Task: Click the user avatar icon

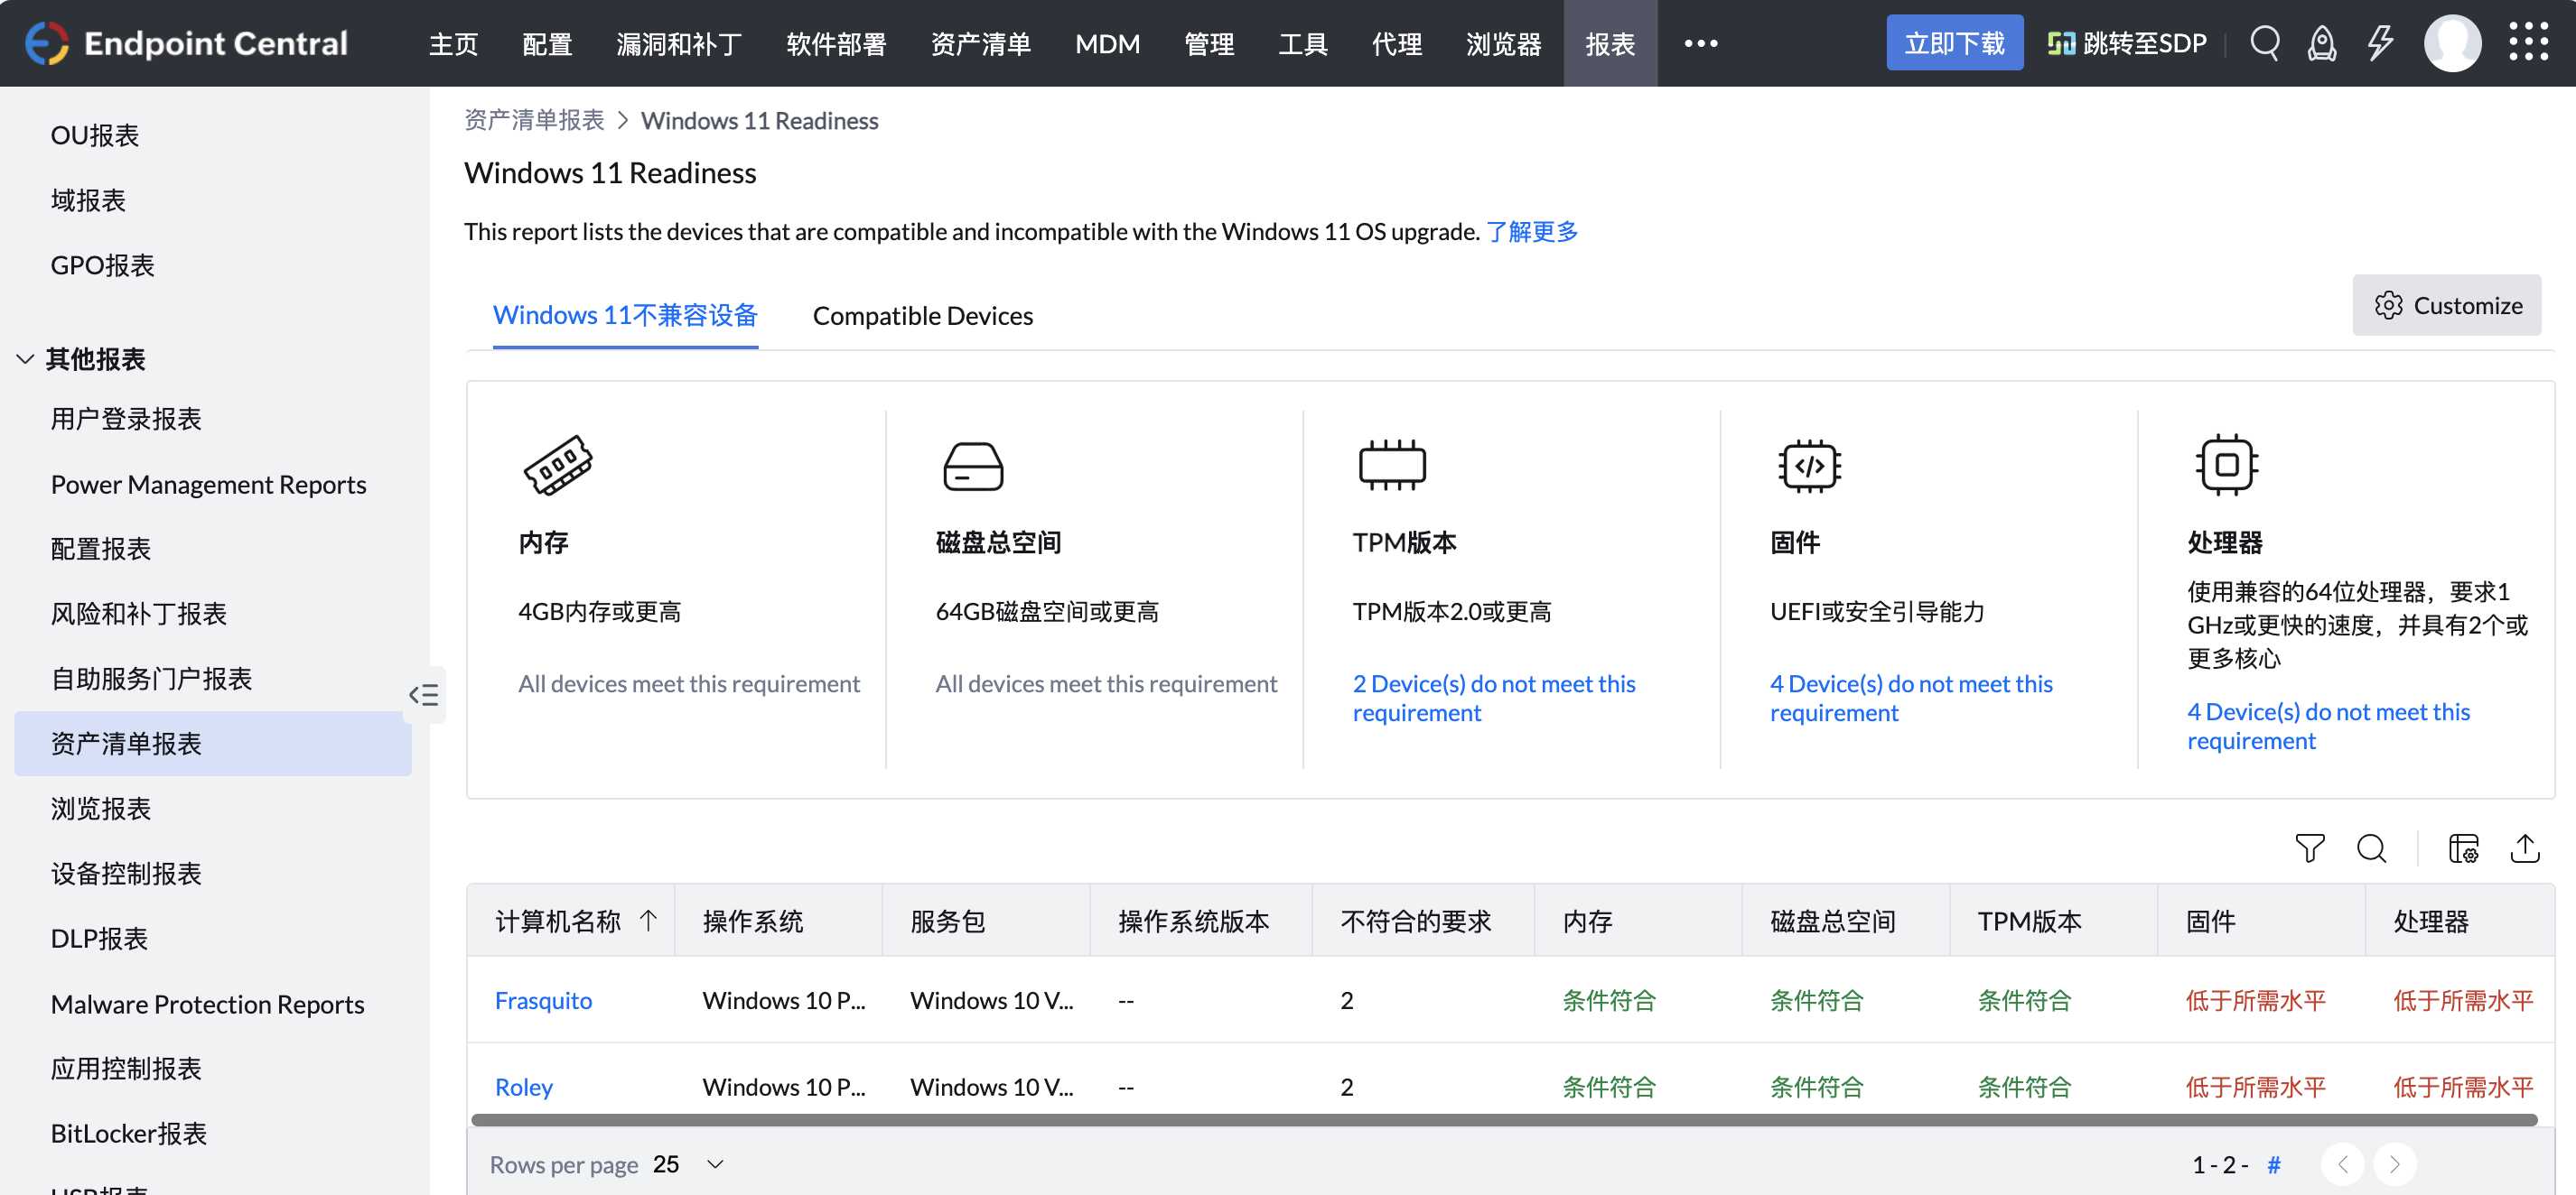Action: [2453, 43]
